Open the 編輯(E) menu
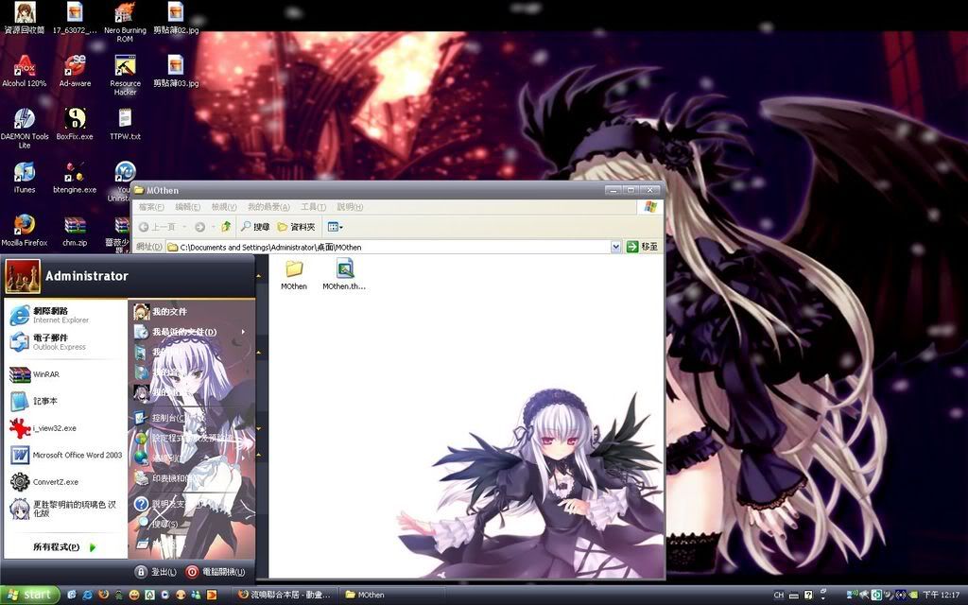The image size is (968, 605). click(x=188, y=207)
